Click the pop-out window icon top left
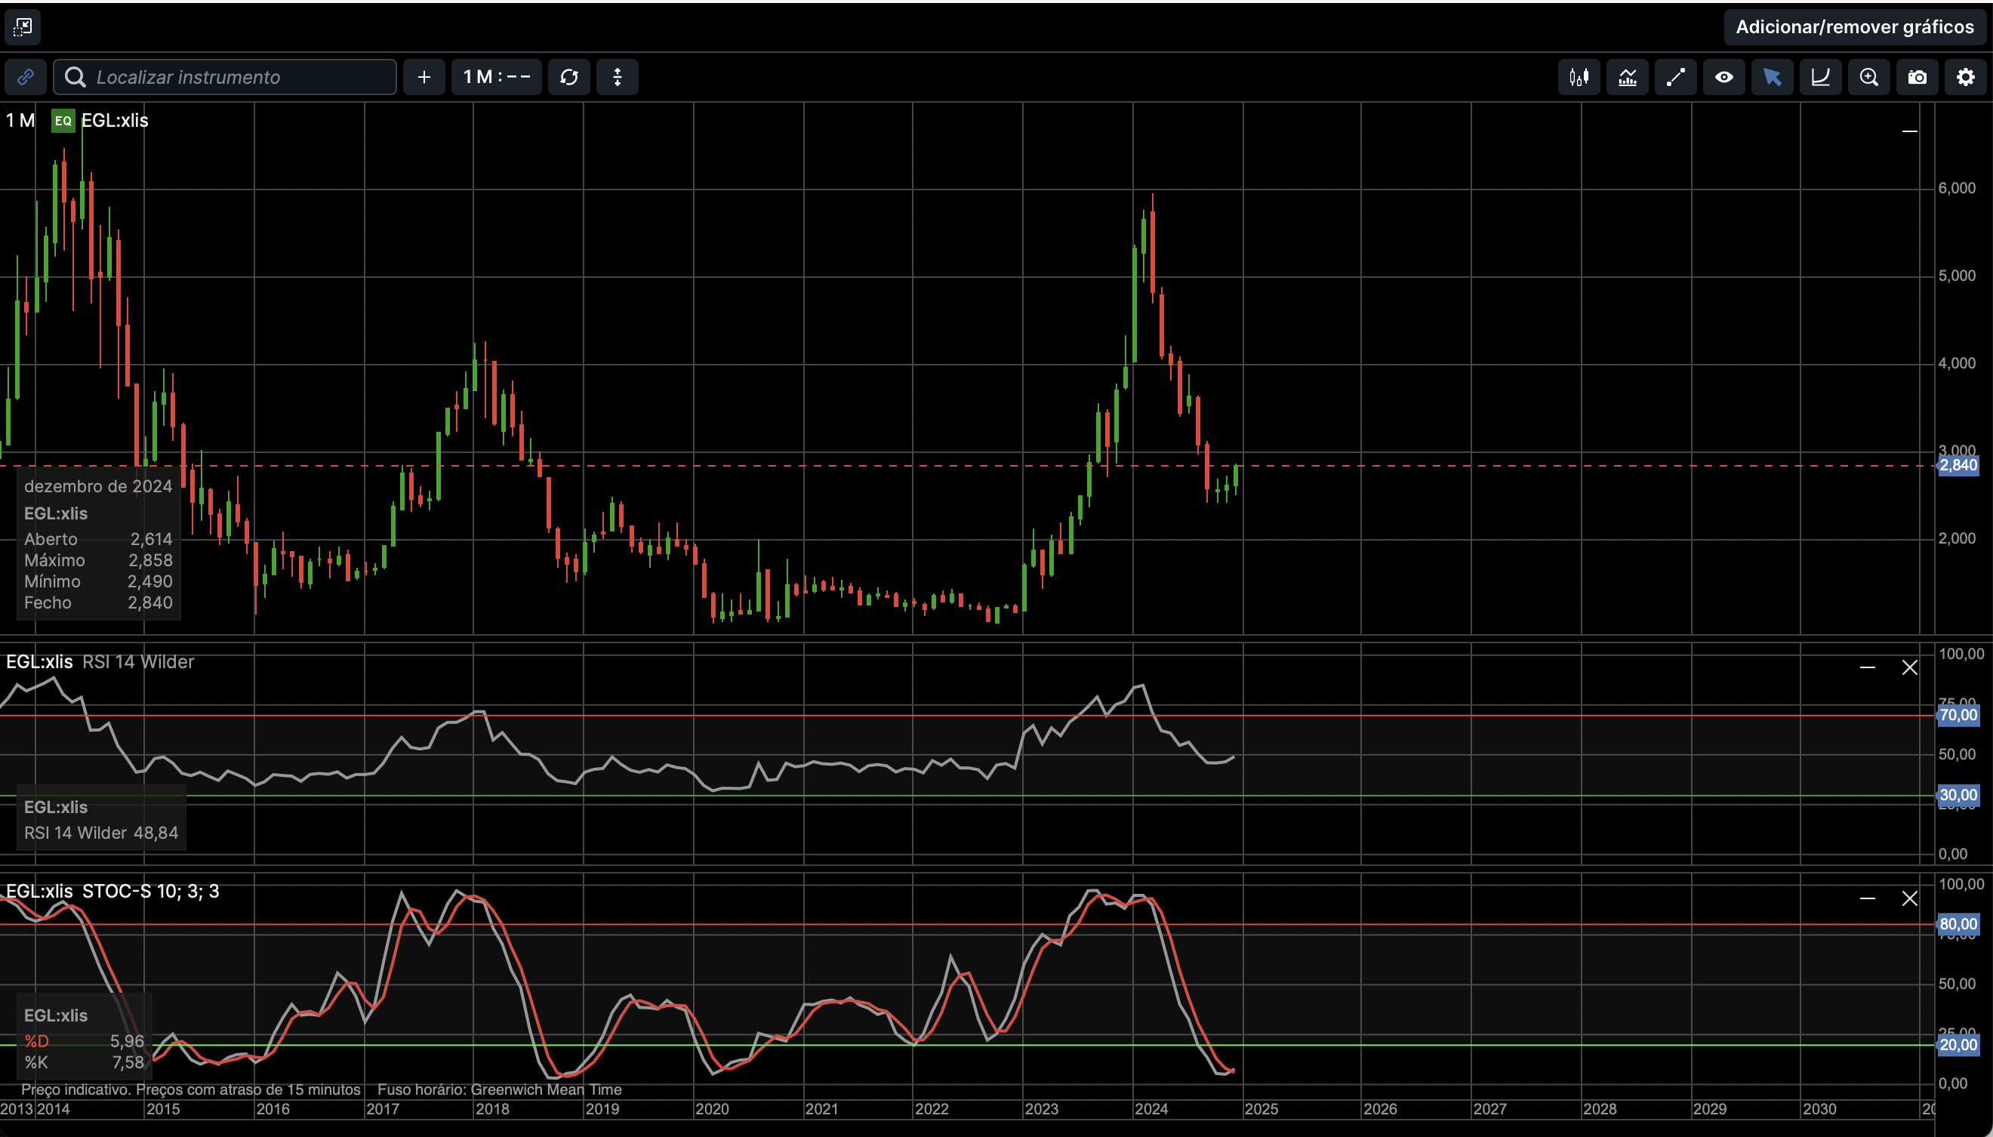This screenshot has height=1137, width=1993. (x=23, y=27)
